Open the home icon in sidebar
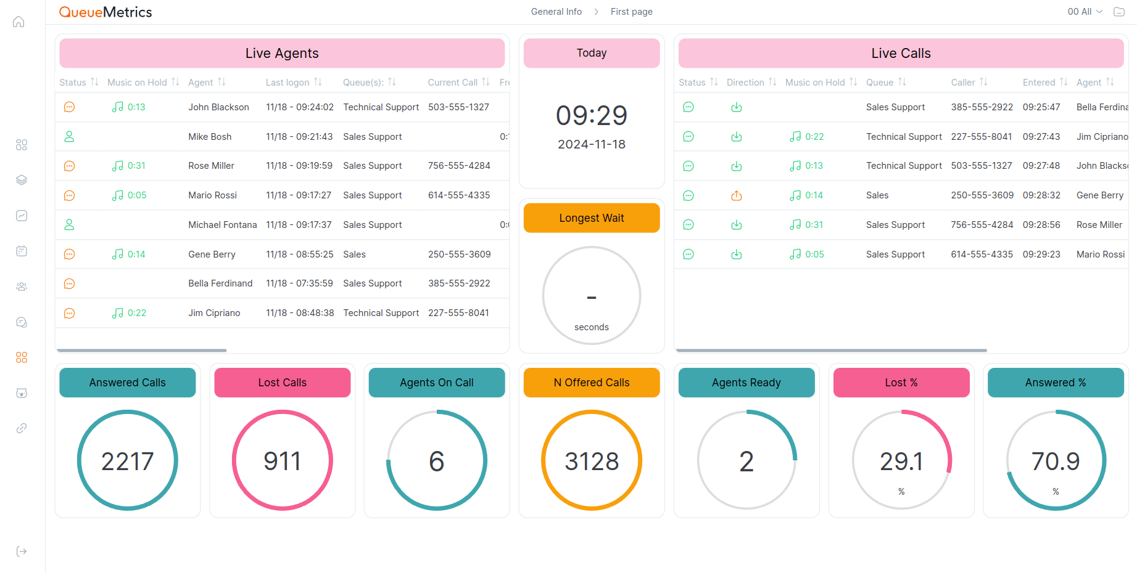Image resolution: width=1137 pixels, height=573 pixels. pyautogui.click(x=19, y=22)
